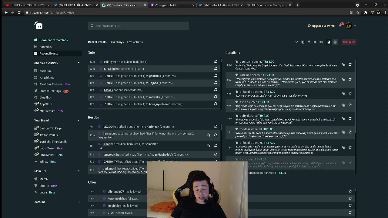Click the pop-out events window icon
388x218 pixels.
[x=303, y=42]
